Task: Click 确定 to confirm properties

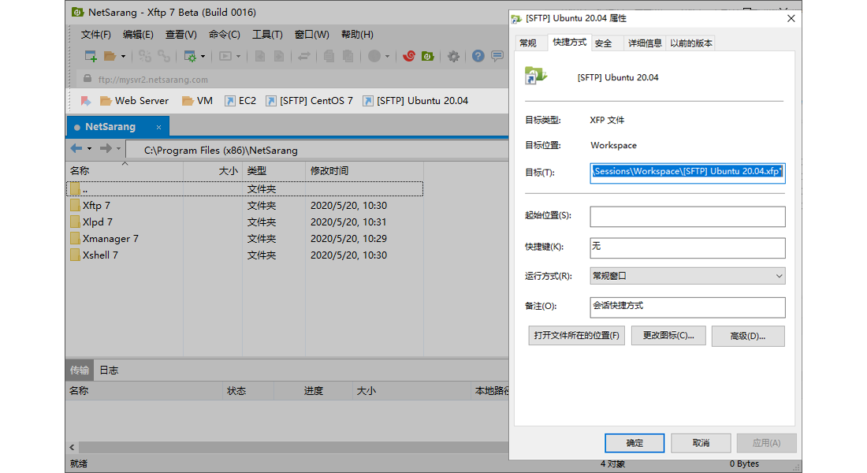Action: point(634,443)
